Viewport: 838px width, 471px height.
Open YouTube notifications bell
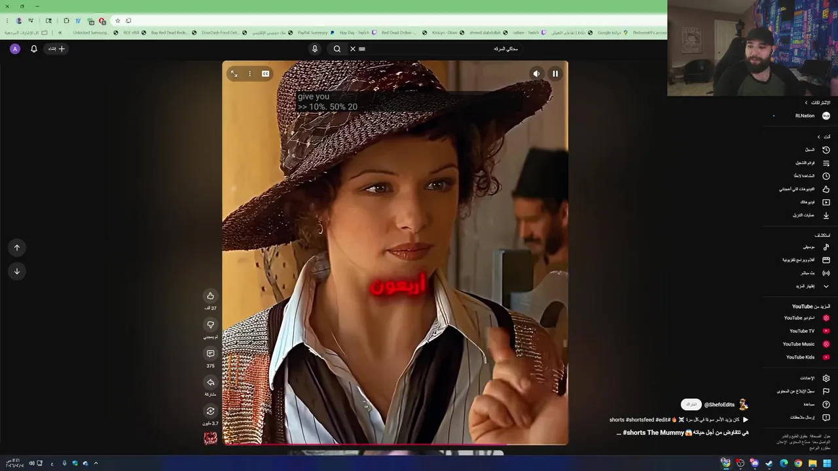tap(34, 48)
